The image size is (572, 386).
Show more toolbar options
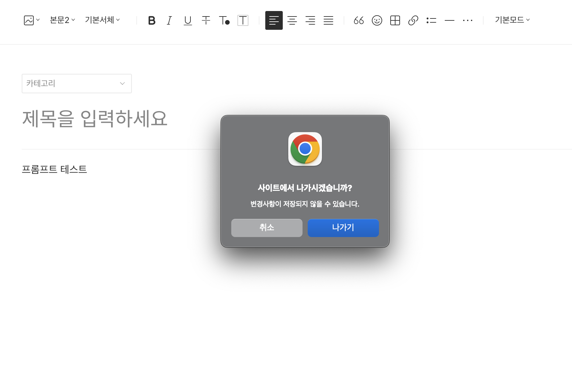coord(468,20)
